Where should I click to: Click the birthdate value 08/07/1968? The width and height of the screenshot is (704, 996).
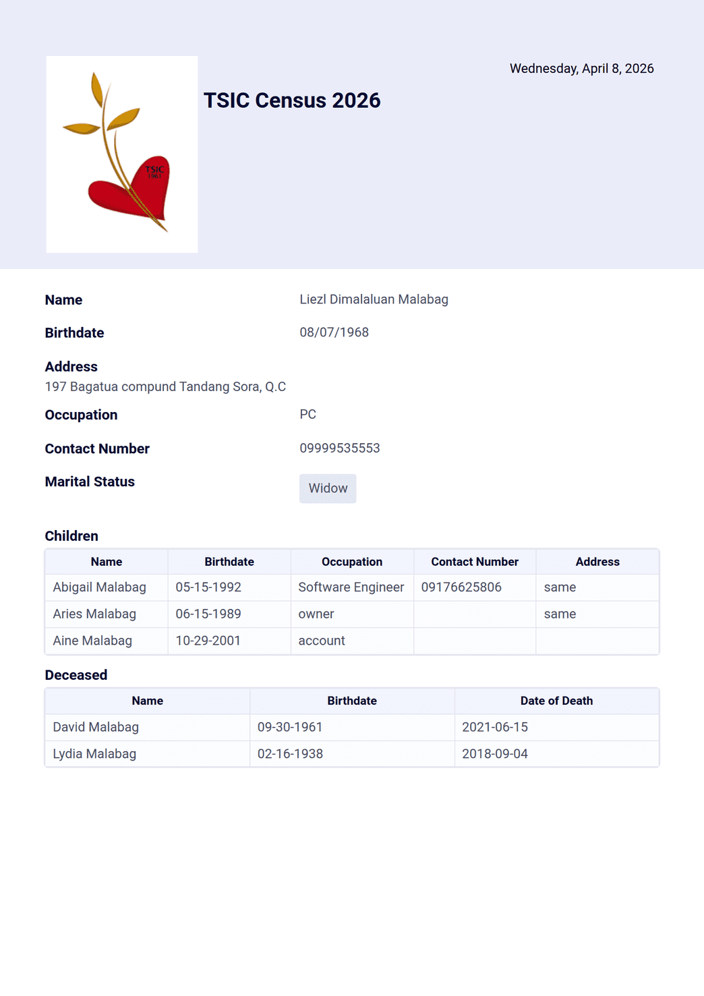coord(334,332)
